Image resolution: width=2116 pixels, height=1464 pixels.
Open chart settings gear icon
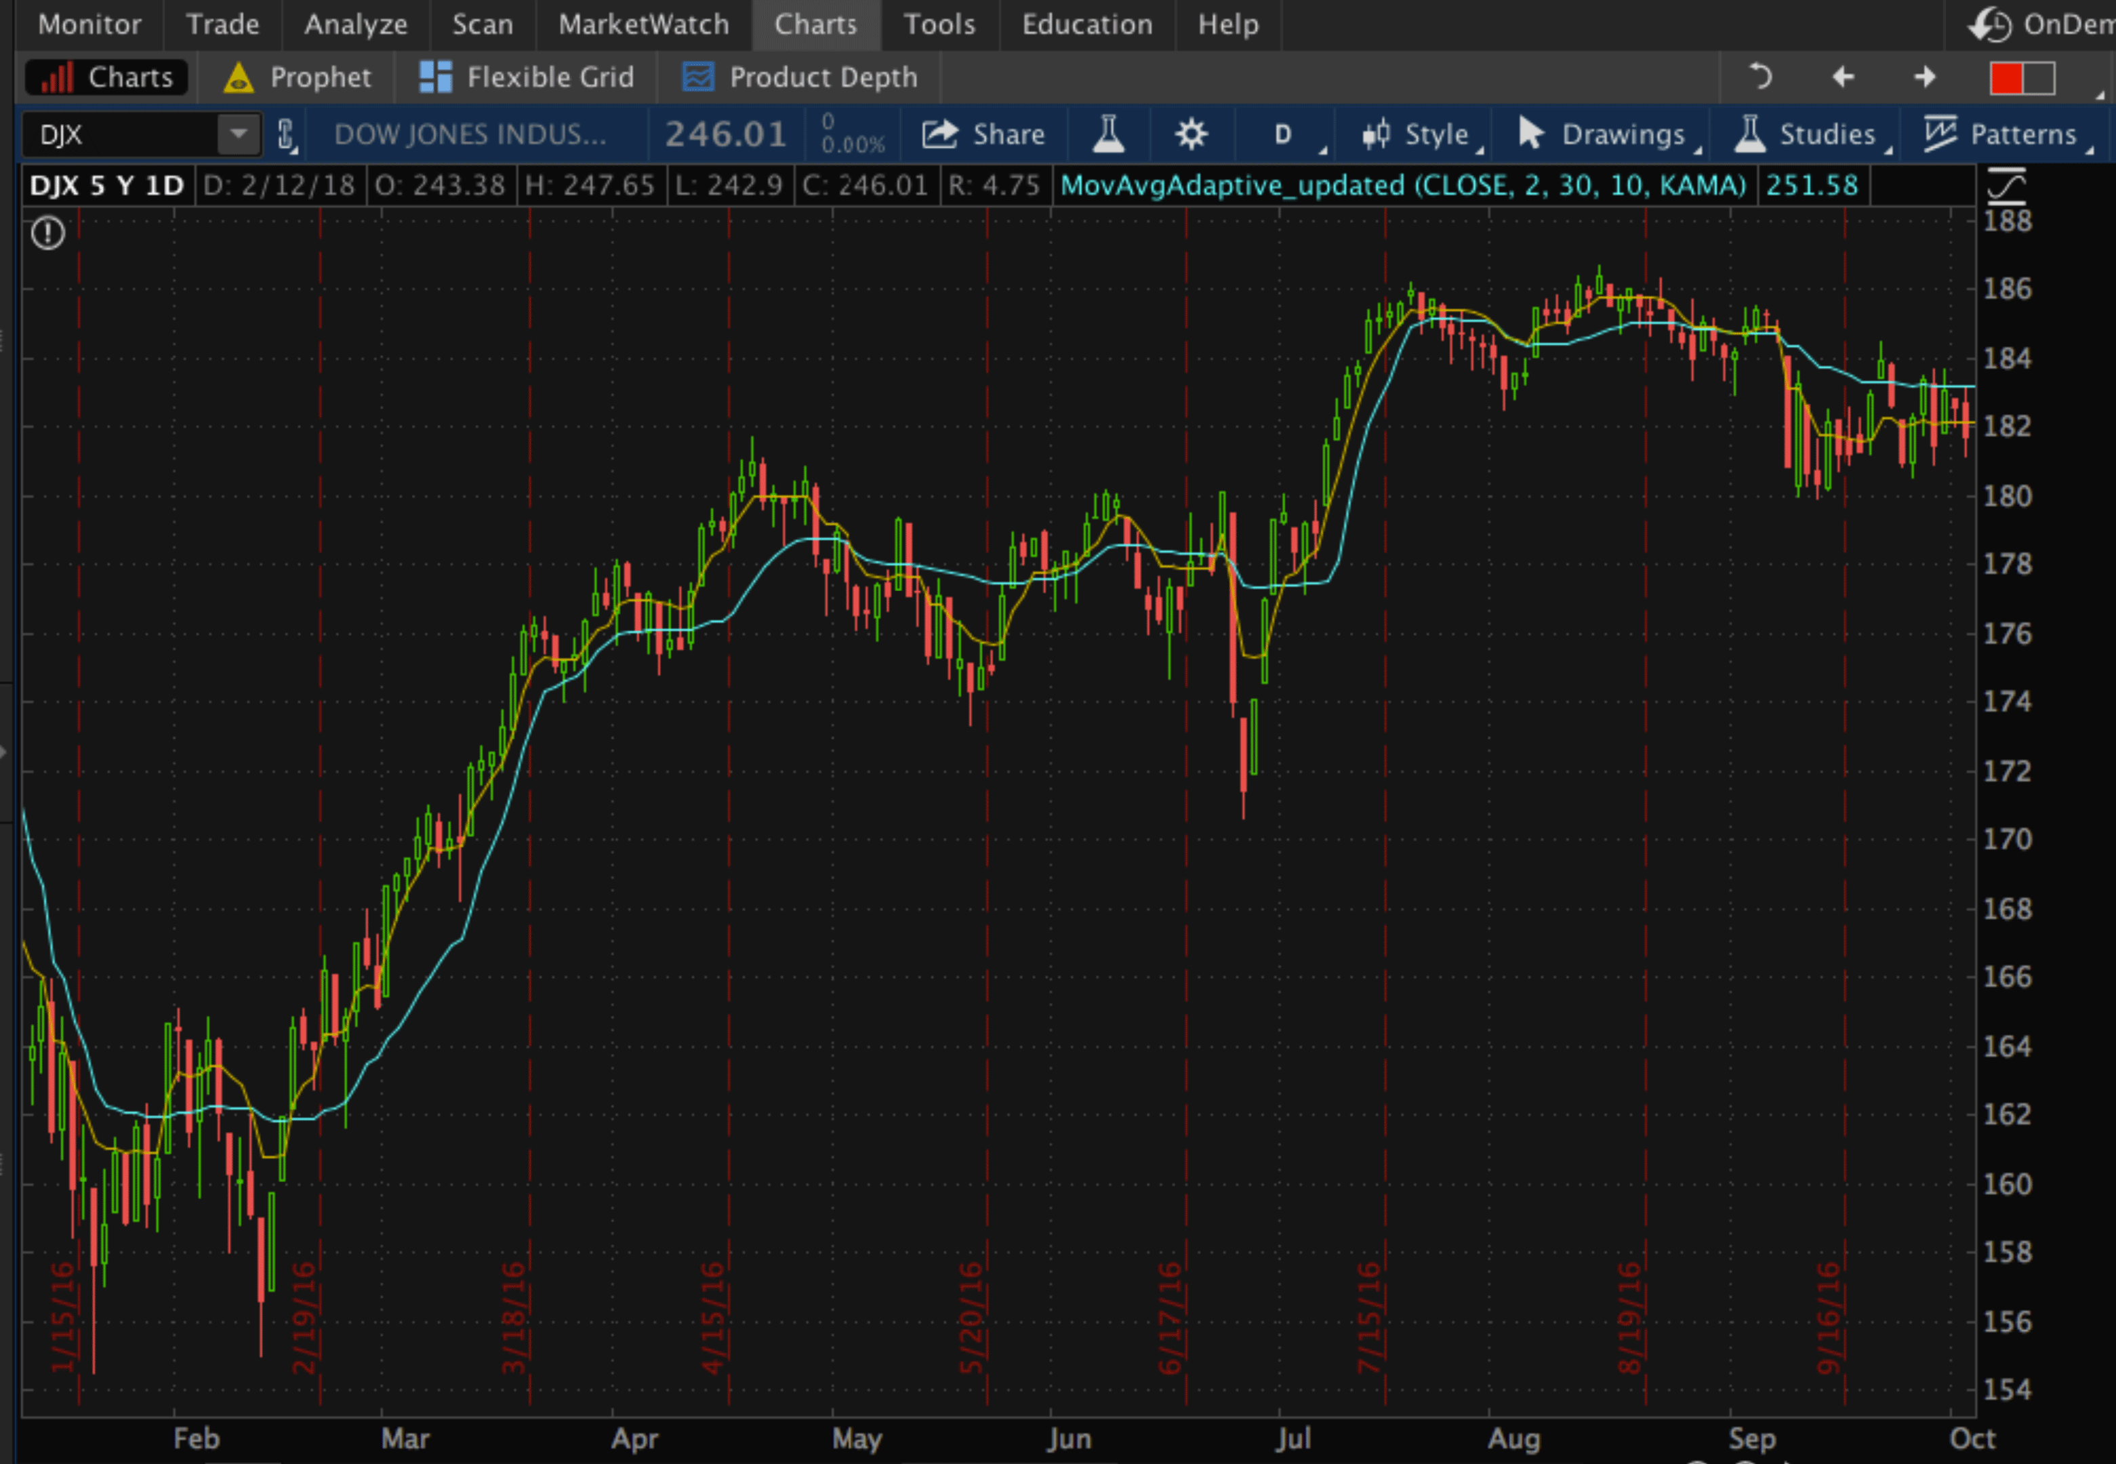(x=1191, y=135)
